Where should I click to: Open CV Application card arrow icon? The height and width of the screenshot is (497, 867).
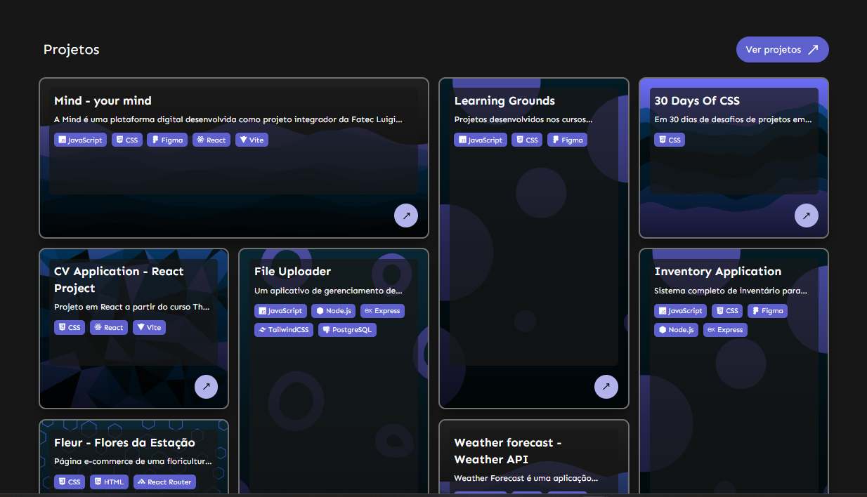click(x=207, y=386)
